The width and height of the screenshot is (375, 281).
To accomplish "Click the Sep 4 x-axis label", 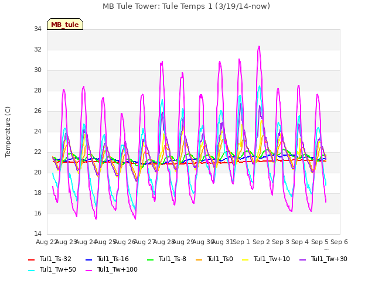I will [x=300, y=242].
